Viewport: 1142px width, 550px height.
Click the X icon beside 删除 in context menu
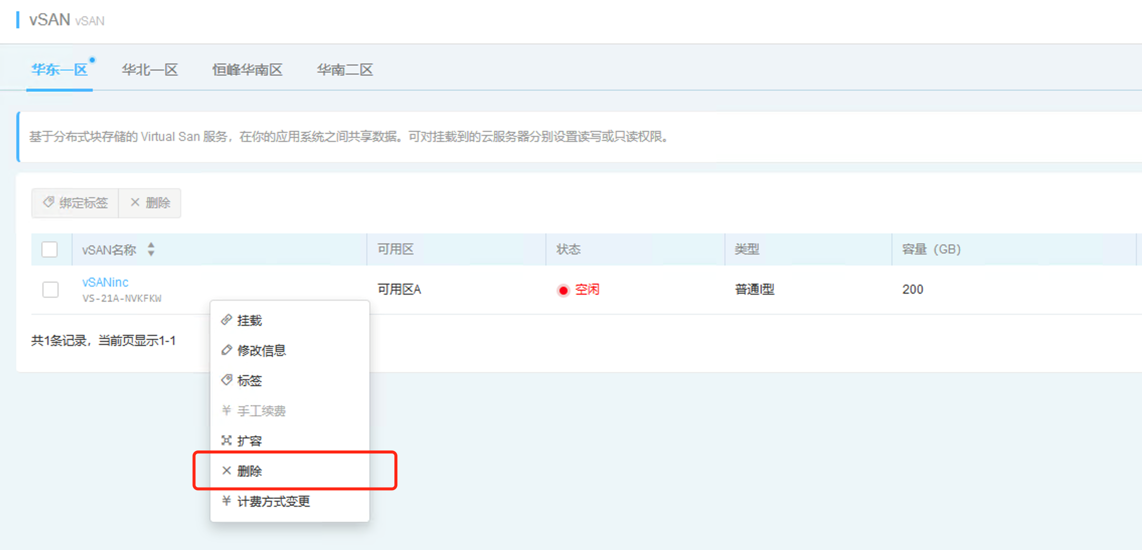(226, 471)
